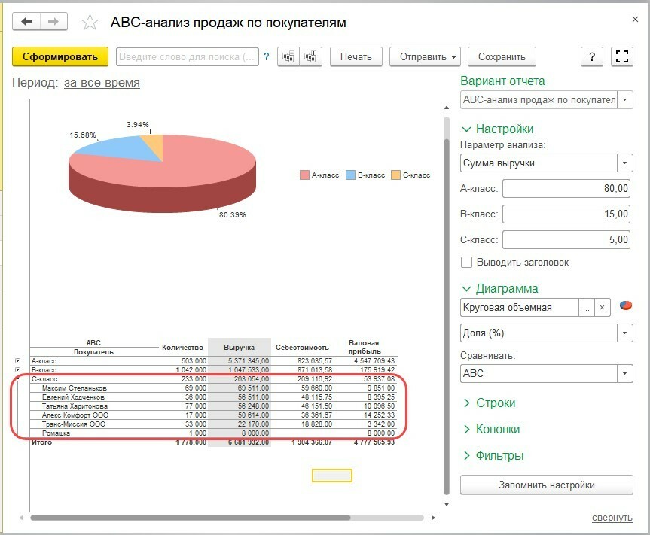This screenshot has height=535, width=650.
Task: Expand all groups toolbar icon
Action: [310, 56]
